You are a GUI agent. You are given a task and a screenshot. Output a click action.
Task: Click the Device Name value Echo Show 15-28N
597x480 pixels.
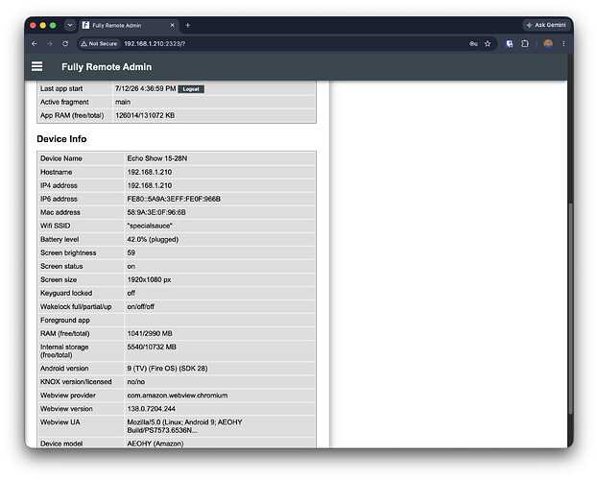coord(157,158)
